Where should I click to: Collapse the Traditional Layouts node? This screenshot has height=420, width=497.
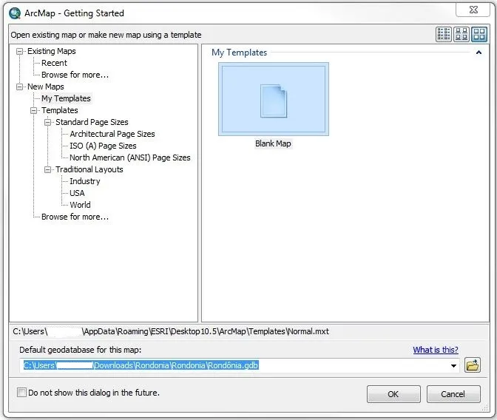click(48, 169)
